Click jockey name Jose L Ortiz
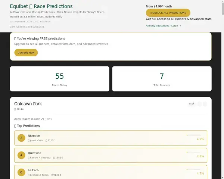Viewport: 224px width, 179px height. [x=36, y=141]
